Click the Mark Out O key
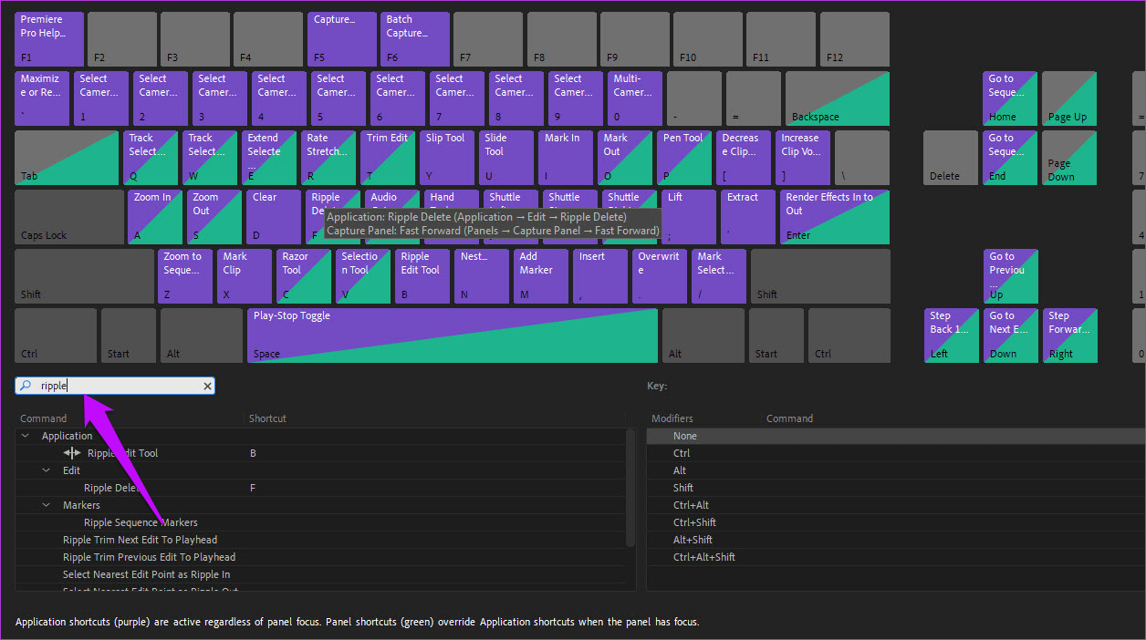 click(x=625, y=158)
